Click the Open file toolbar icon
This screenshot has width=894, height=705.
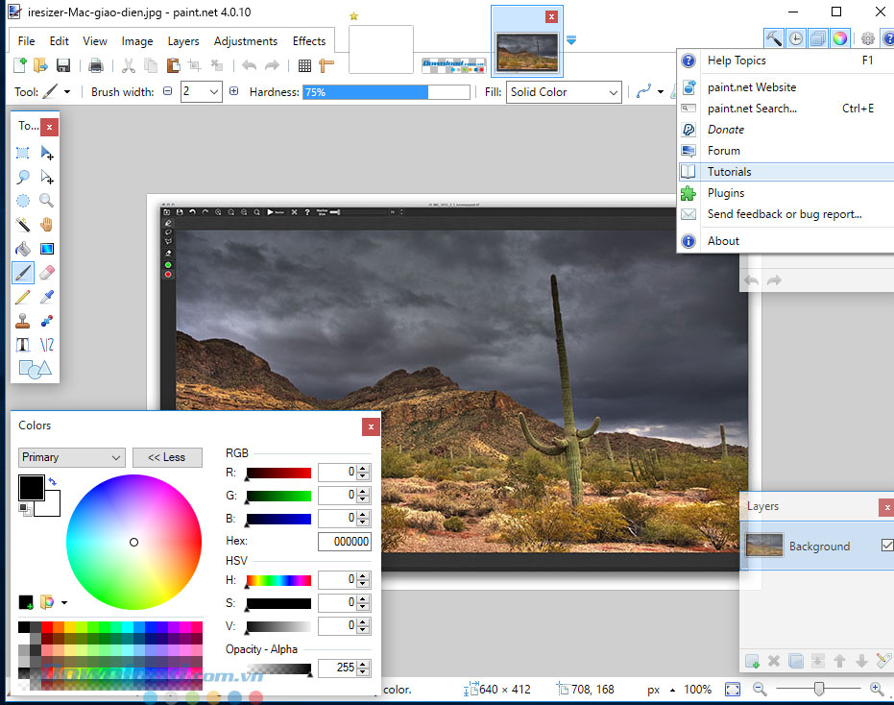coord(40,65)
